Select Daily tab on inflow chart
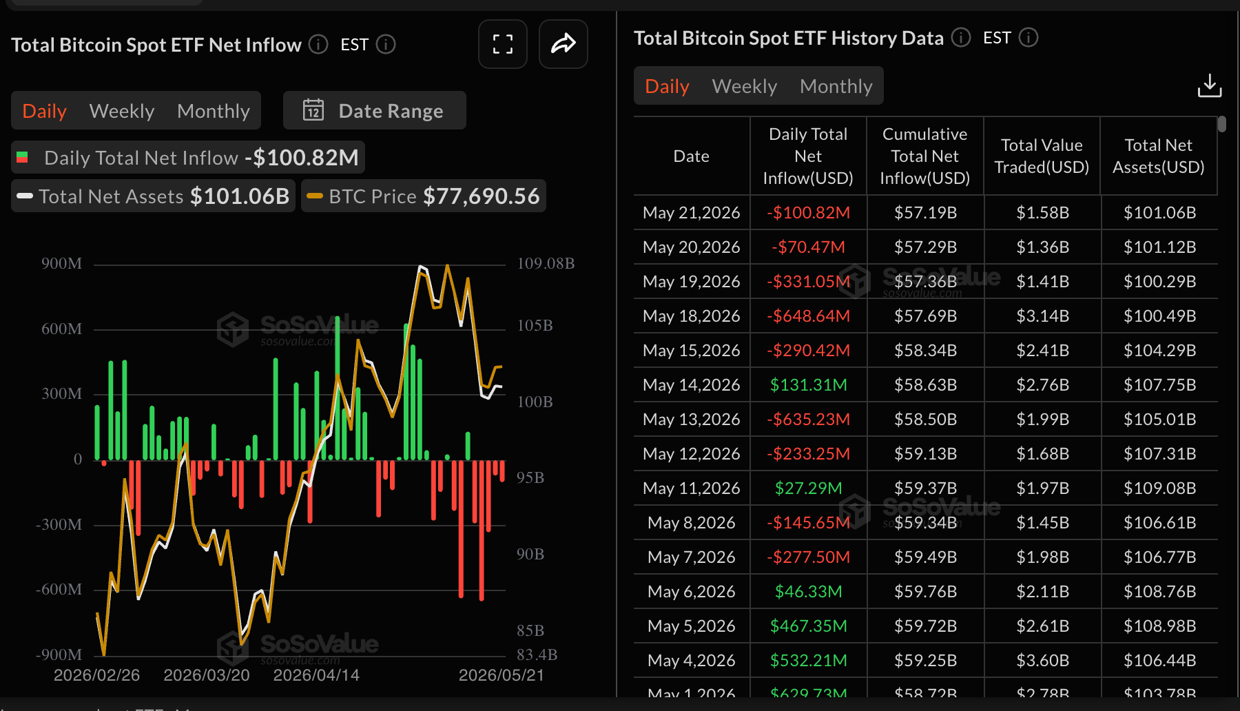 click(x=45, y=111)
